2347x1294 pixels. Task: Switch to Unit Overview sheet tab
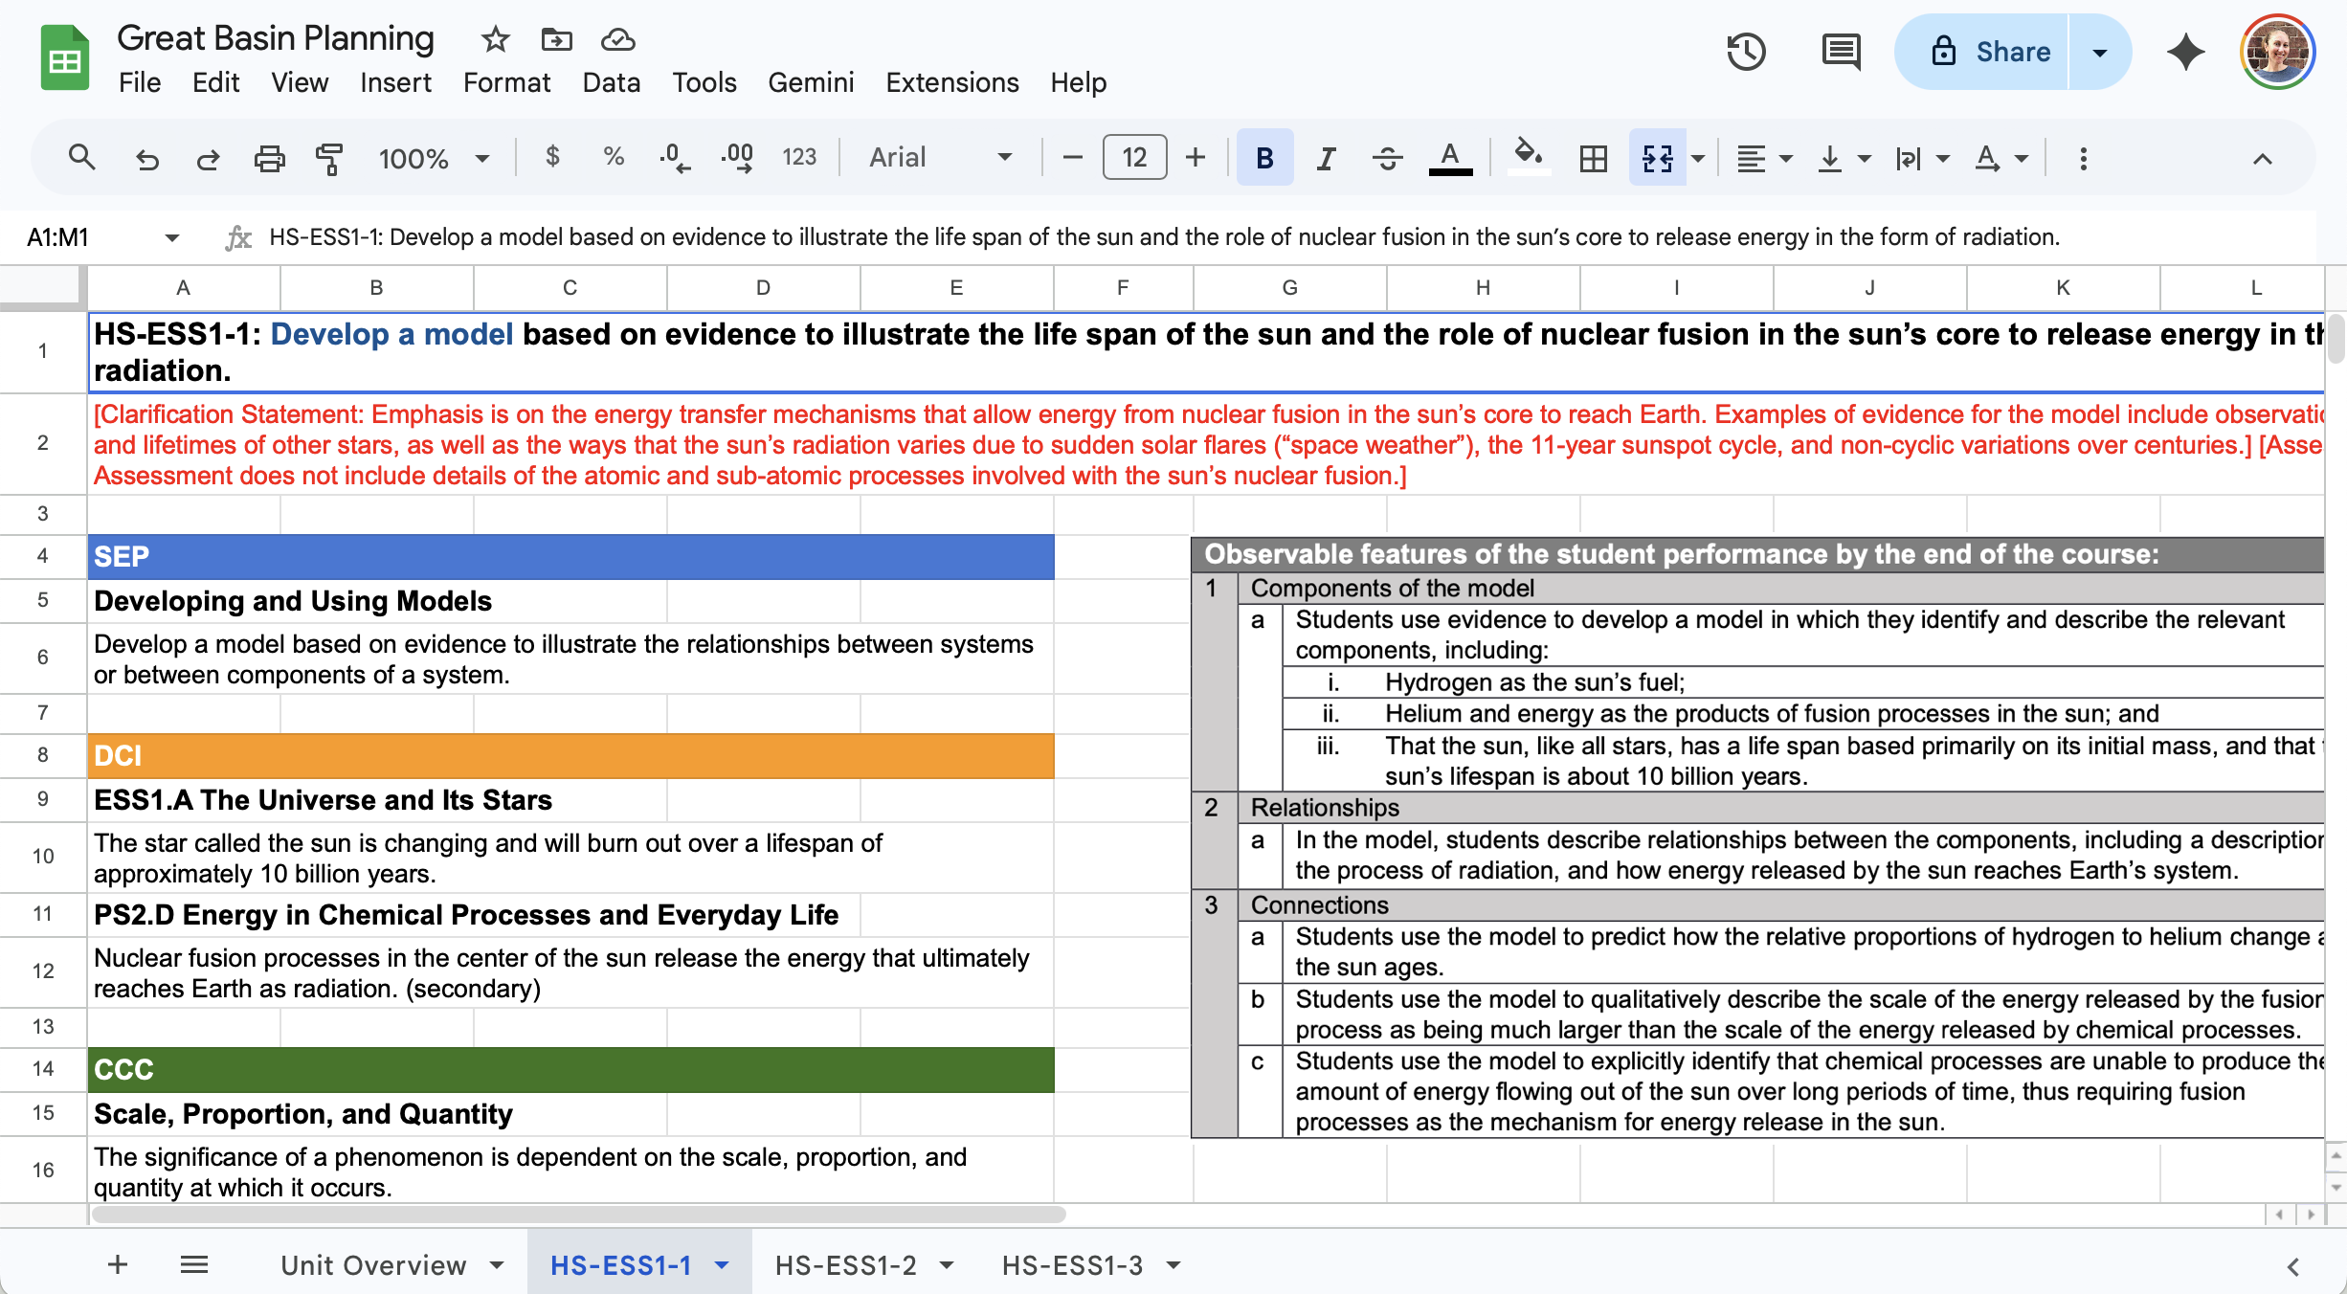click(x=373, y=1265)
